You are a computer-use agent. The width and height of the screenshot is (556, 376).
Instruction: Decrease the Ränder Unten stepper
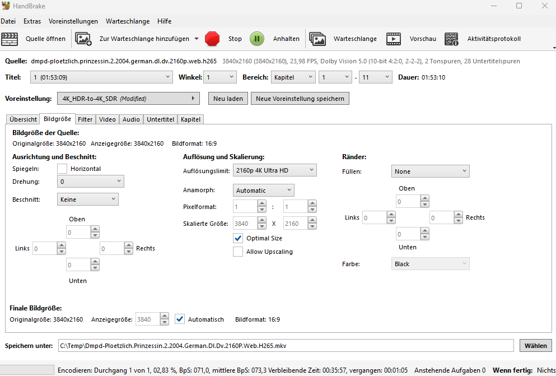[425, 237]
